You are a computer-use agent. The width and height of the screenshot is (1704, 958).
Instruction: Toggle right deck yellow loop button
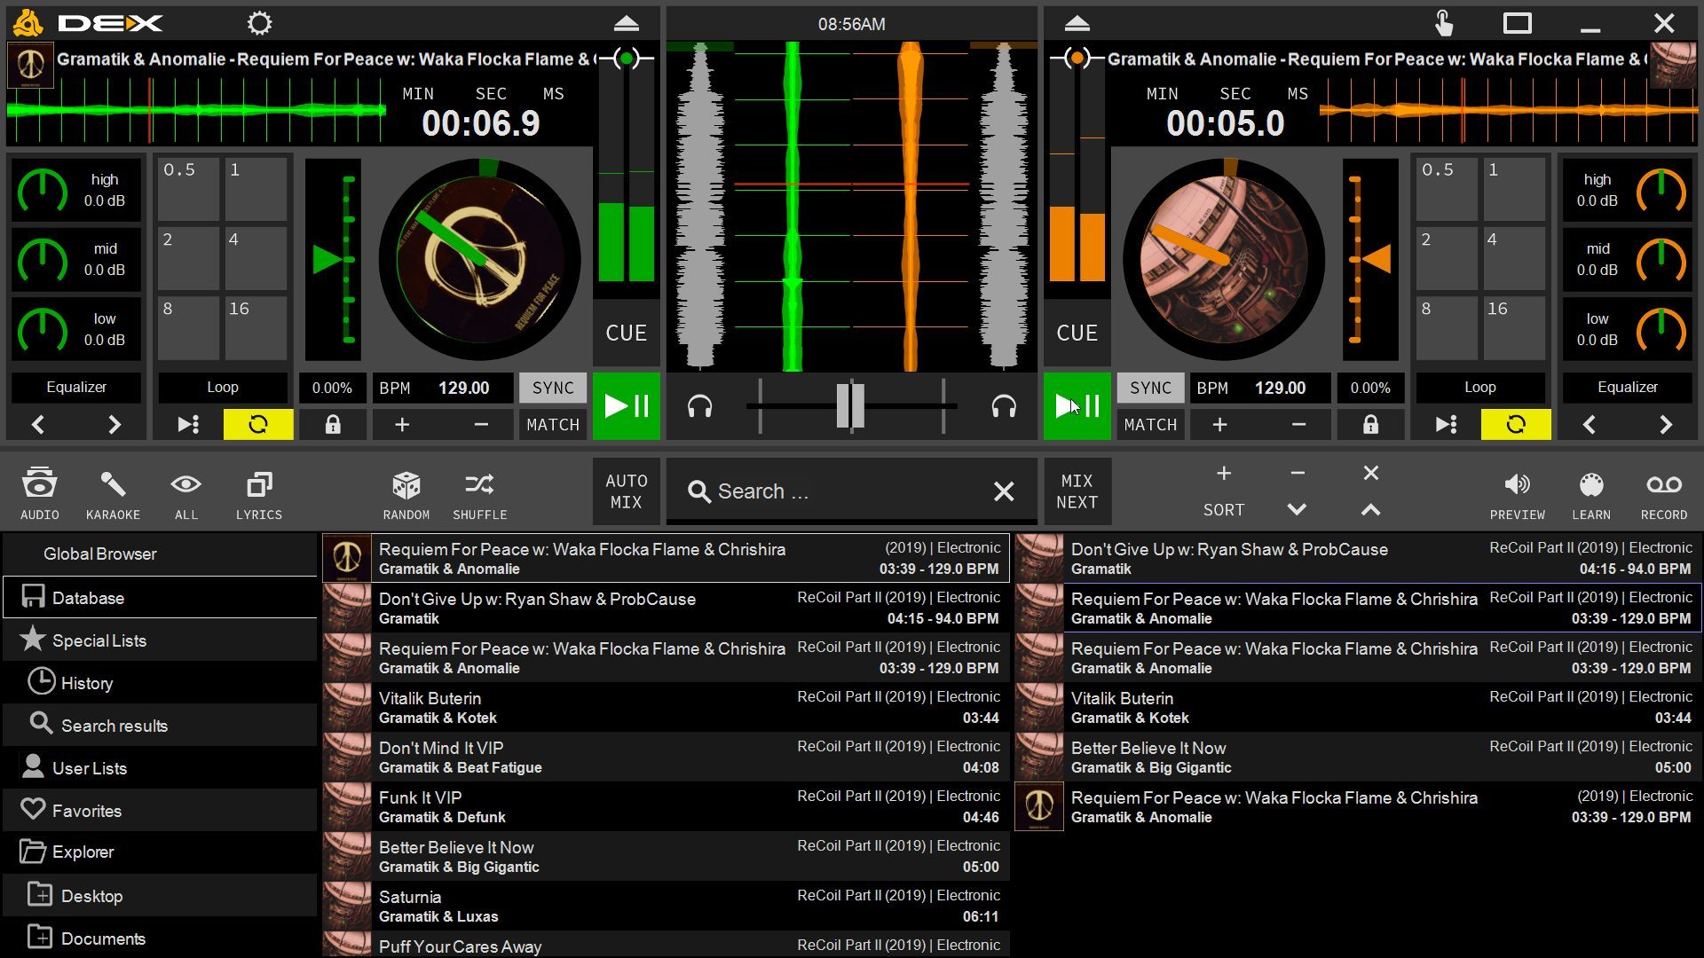point(1516,425)
